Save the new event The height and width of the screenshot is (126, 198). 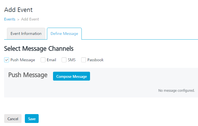(x=32, y=119)
